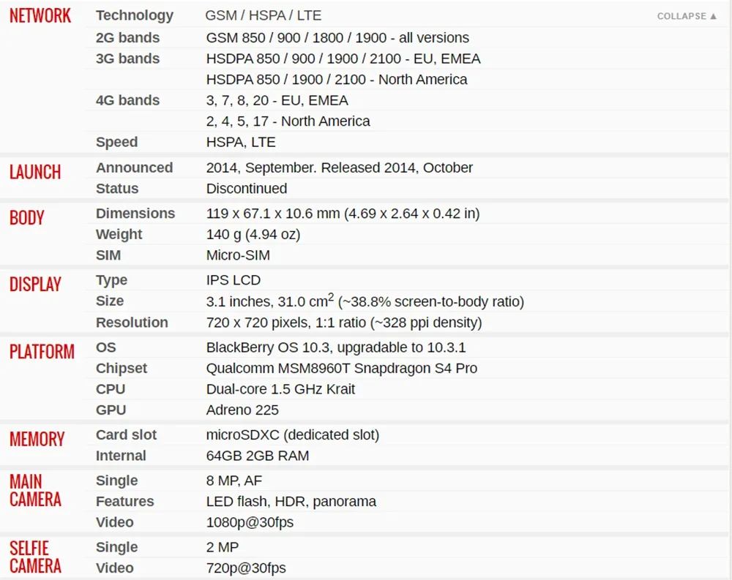Image resolution: width=732 pixels, height=580 pixels.
Task: Click the main camera Features label
Action: [124, 501]
